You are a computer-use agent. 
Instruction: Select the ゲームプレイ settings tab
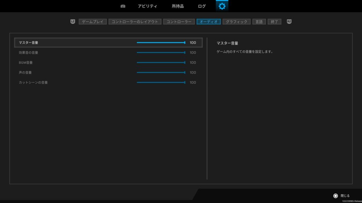93,21
